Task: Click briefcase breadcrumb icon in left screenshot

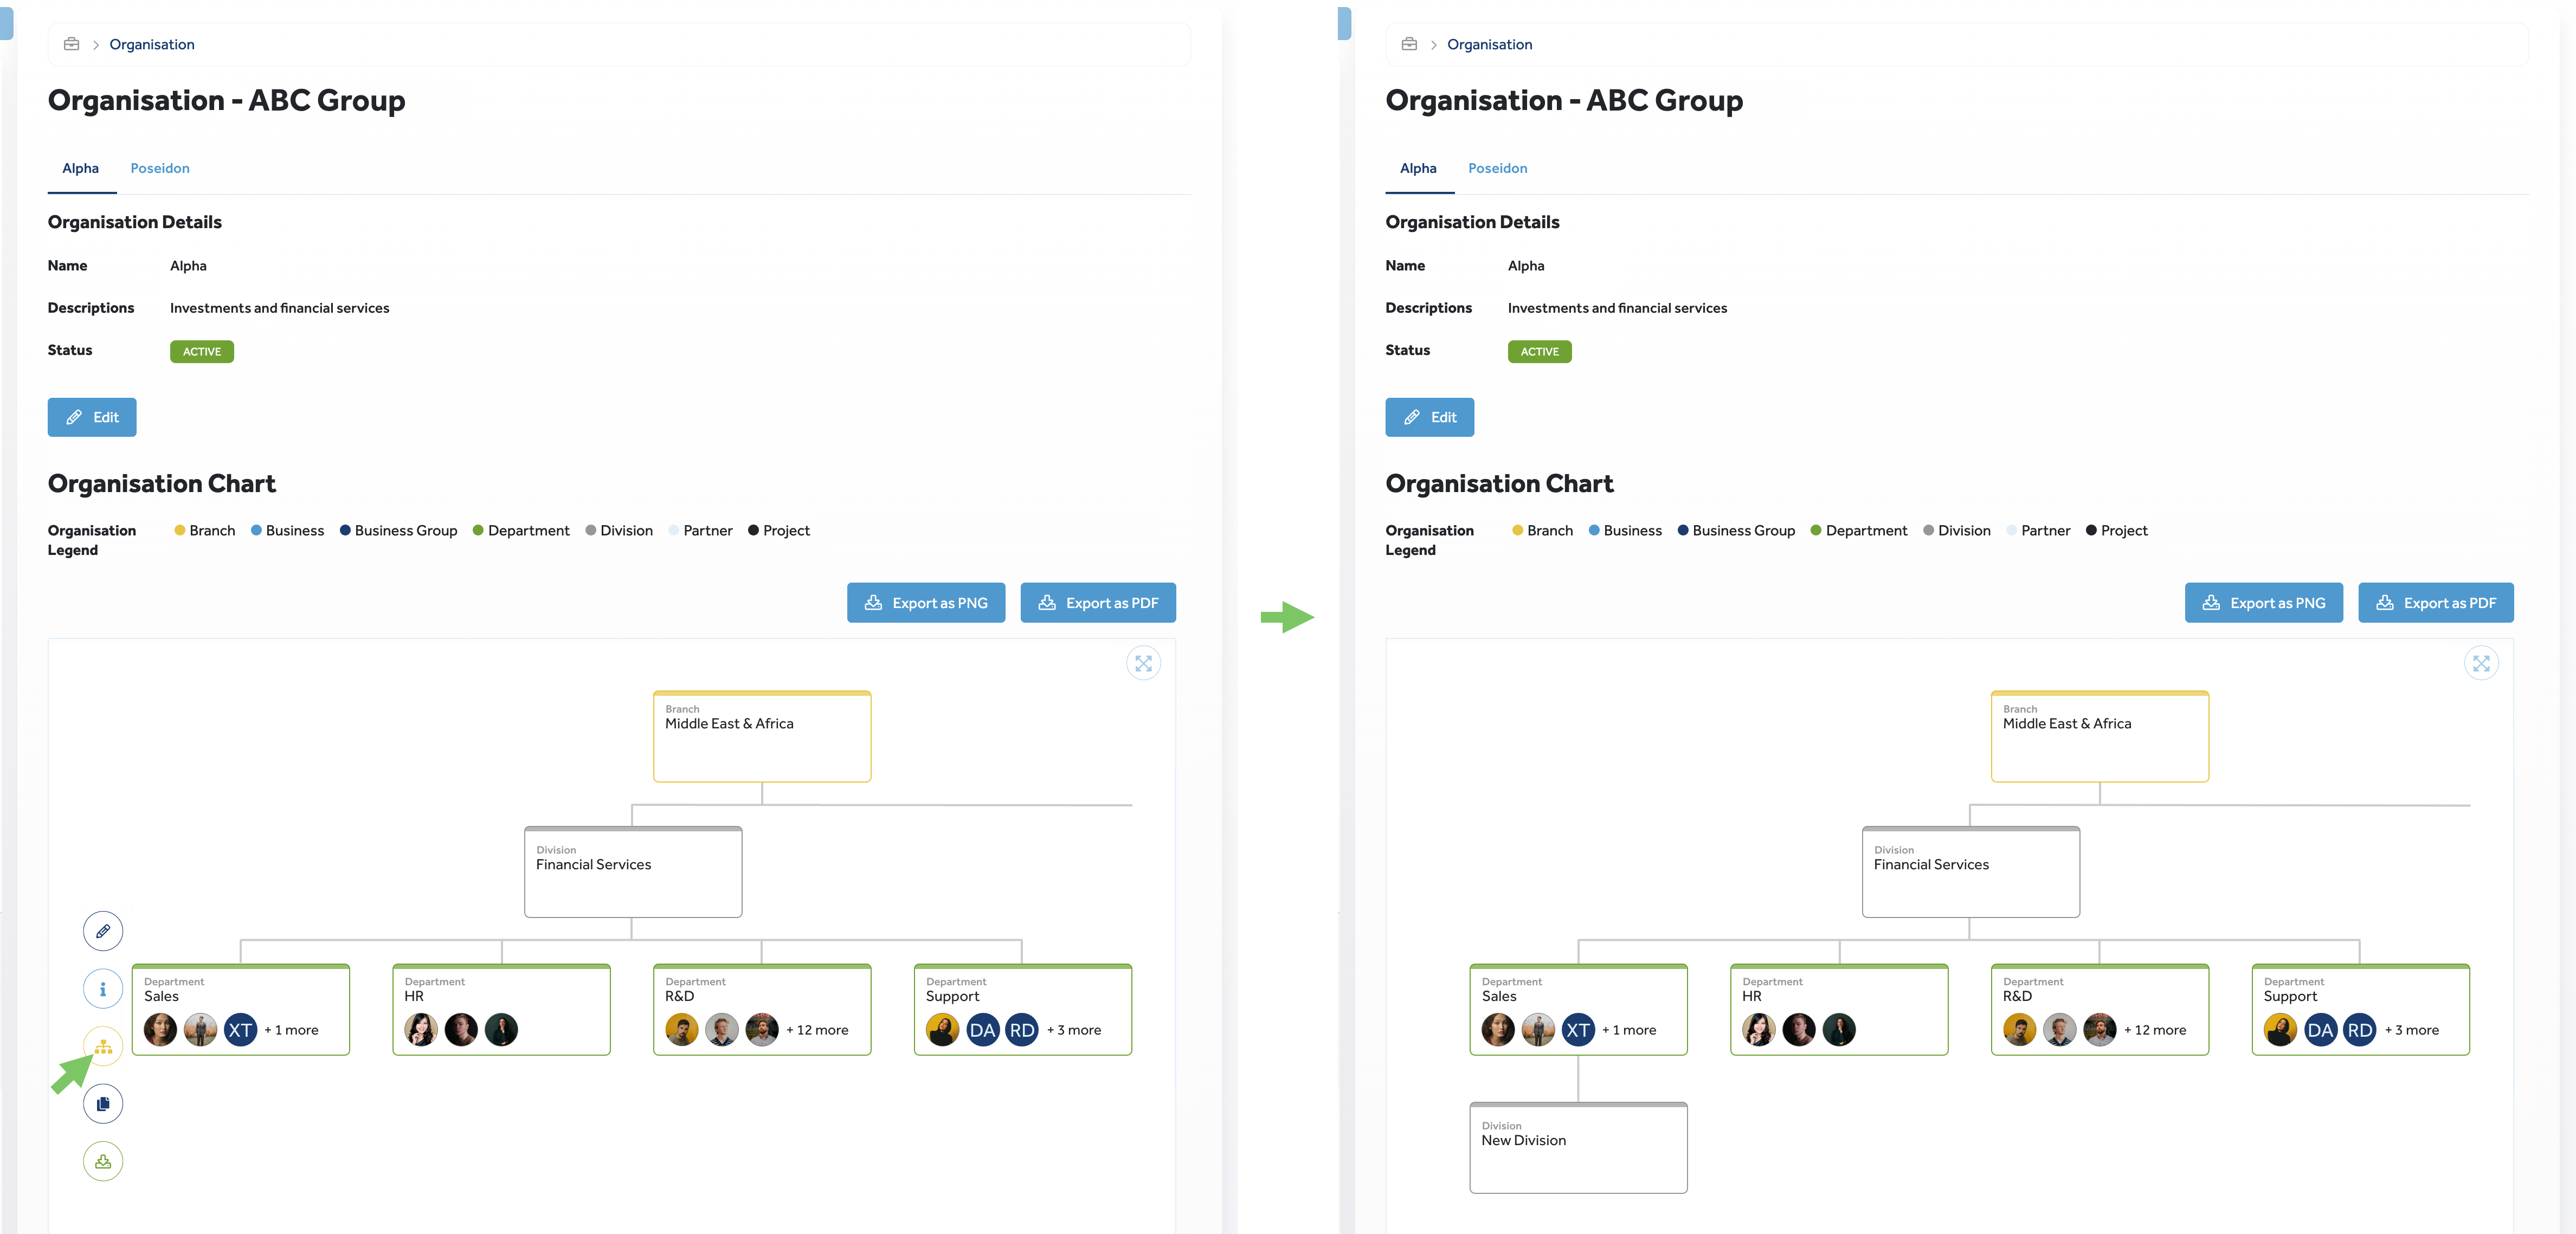Action: (x=71, y=44)
